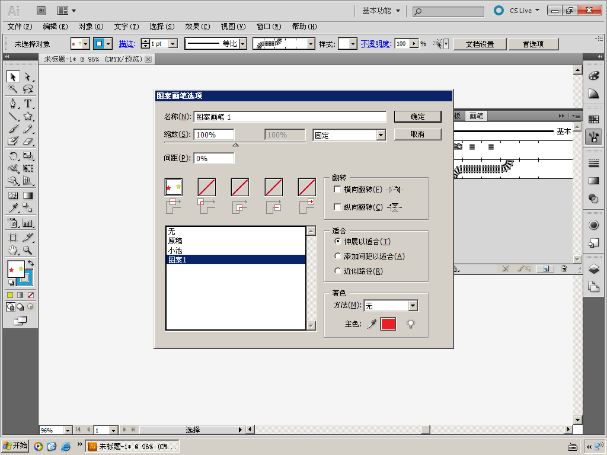
Task: Open the Layers panel icon
Action: tap(593, 269)
